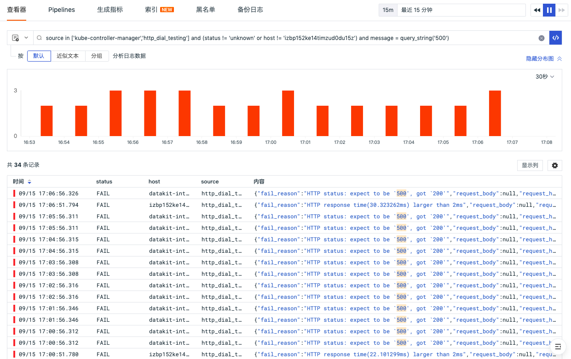The width and height of the screenshot is (571, 359).
Task: Open the floating list menu icon at the bottom right
Action: tap(558, 346)
